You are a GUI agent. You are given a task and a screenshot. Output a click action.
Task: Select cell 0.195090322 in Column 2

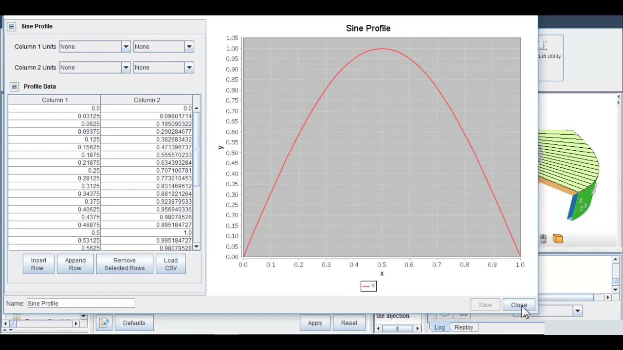147,124
